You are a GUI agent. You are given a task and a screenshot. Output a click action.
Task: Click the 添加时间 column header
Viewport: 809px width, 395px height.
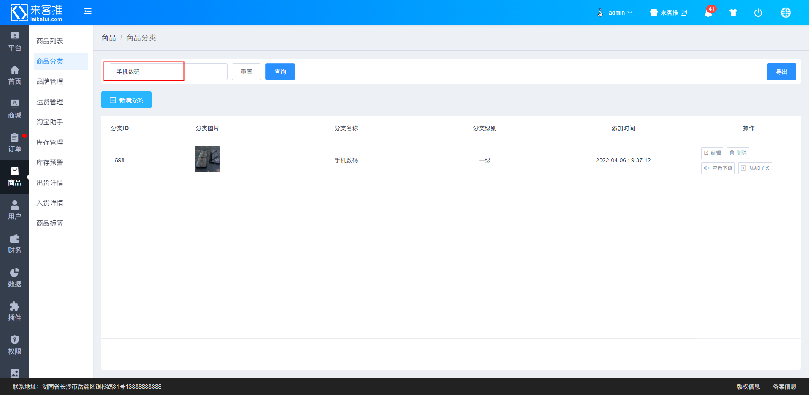pyautogui.click(x=623, y=128)
